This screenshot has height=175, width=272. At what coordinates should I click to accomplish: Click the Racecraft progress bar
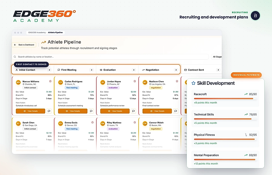[225, 99]
